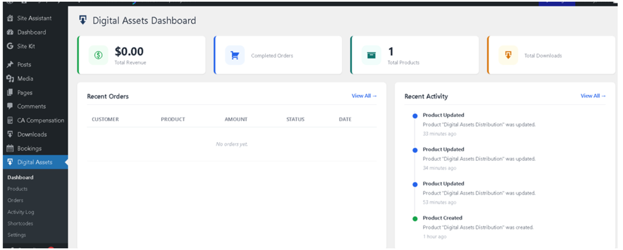Viewport: 623px width, 250px height.
Task: Click View All in Recent Activity
Action: click(x=593, y=96)
